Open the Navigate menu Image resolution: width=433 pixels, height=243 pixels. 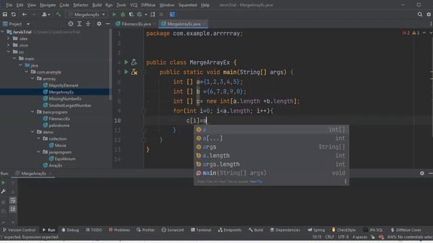point(47,5)
